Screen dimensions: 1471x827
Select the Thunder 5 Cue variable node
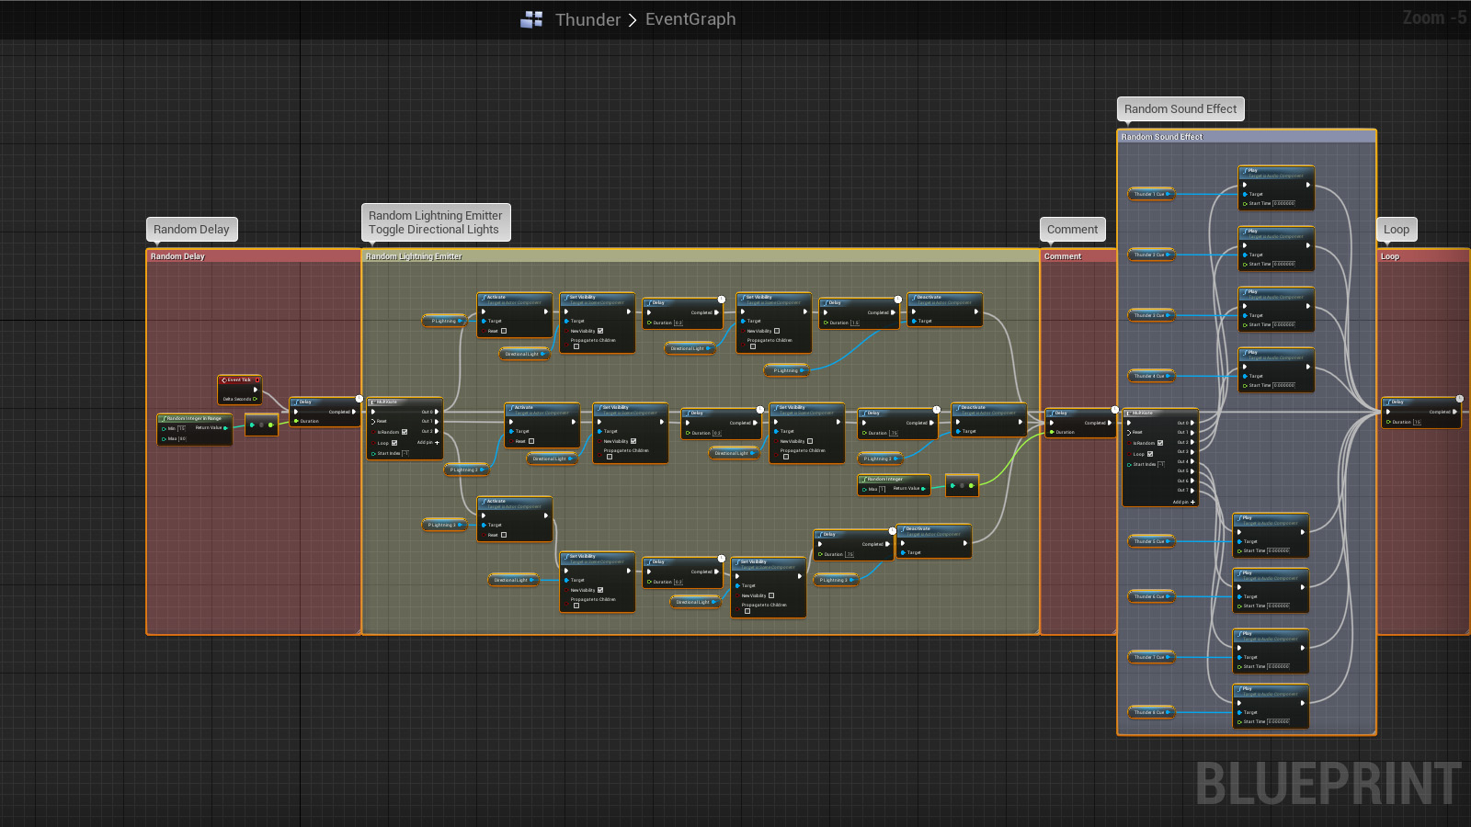click(1151, 541)
